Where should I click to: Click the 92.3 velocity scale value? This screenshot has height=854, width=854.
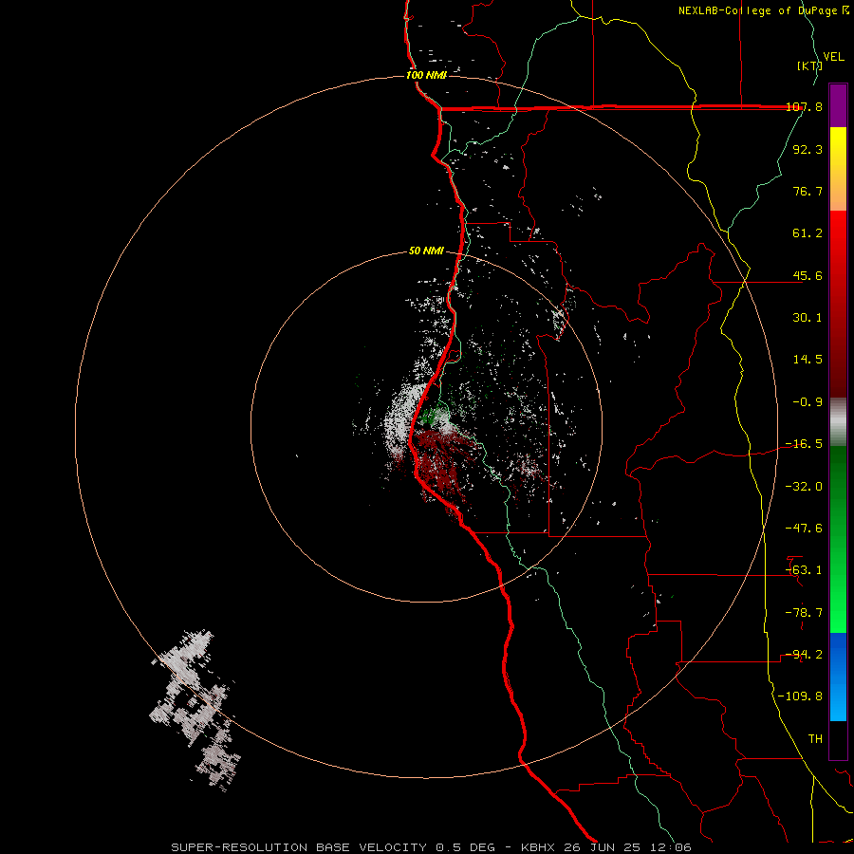(x=808, y=149)
